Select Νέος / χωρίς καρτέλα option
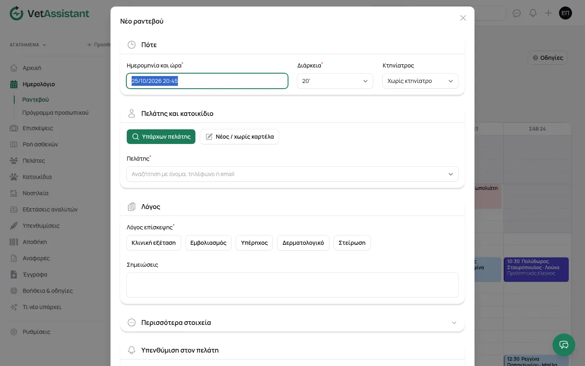The height and width of the screenshot is (366, 585). tap(239, 137)
